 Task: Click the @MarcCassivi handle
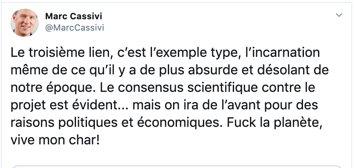pyautogui.click(x=75, y=28)
